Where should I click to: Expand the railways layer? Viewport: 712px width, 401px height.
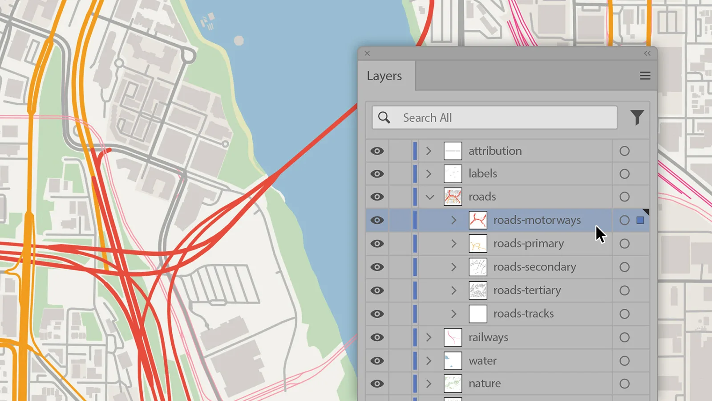[429, 337]
